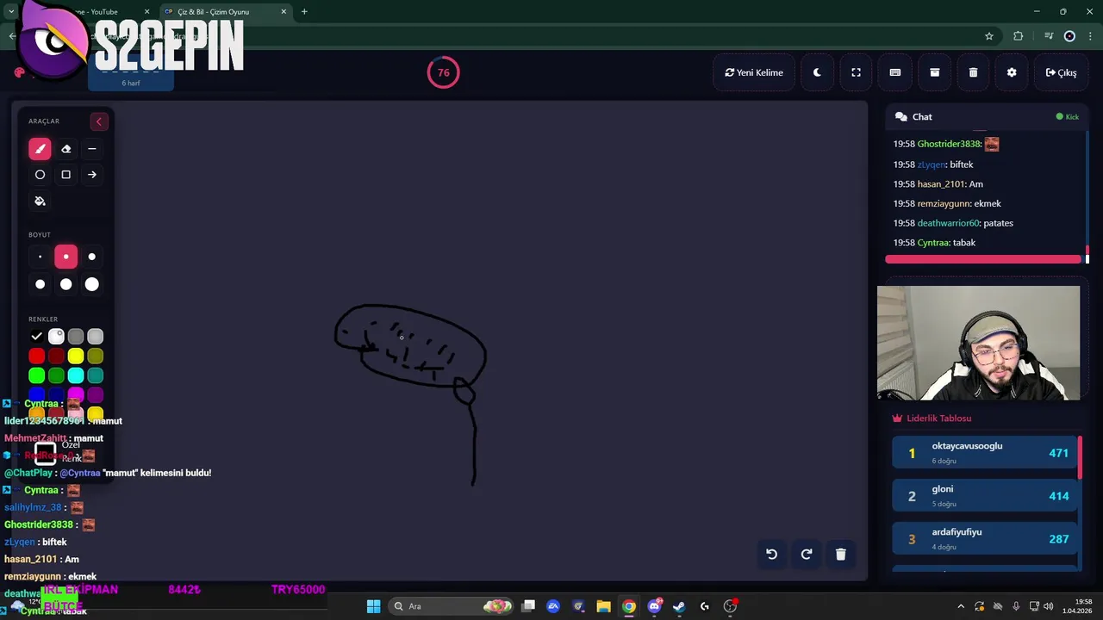Click the Chat panel header
1103x620 pixels.
tap(987, 116)
